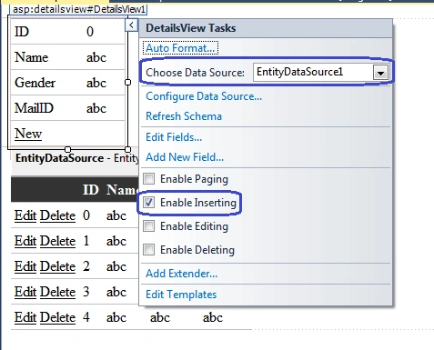Click the DetailsView bottom-middle resize handle
Screen dimensions: 434x350
[x=68, y=149]
